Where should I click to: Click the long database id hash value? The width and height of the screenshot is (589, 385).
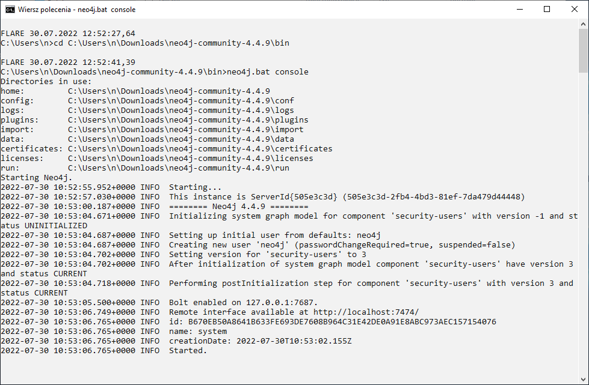[x=342, y=322]
